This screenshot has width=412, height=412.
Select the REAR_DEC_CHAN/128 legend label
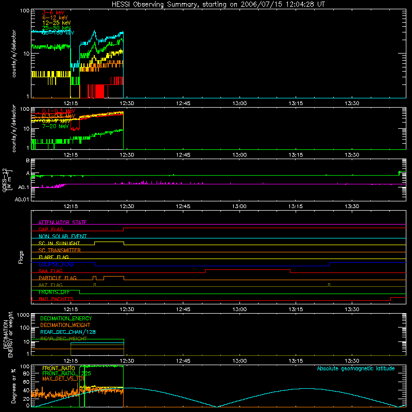pos(68,332)
